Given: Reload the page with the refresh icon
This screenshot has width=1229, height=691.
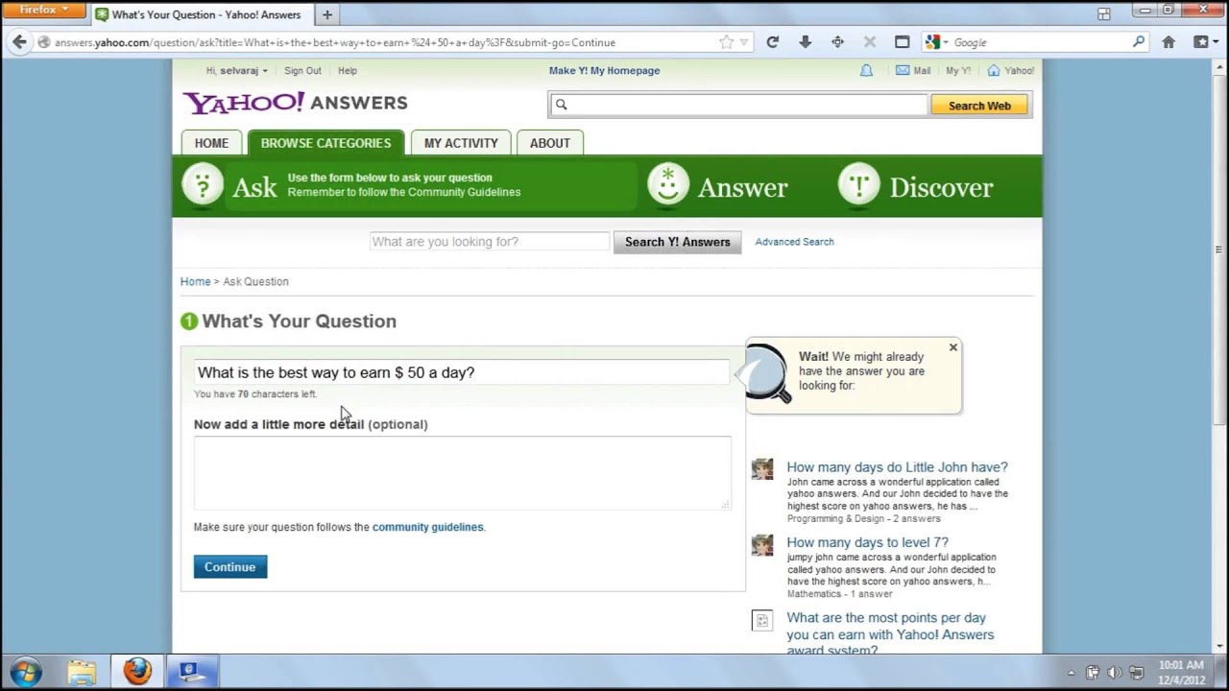Looking at the screenshot, I should (772, 42).
